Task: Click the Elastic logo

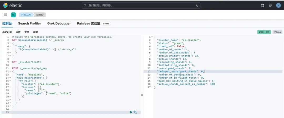Action: click(x=13, y=6)
